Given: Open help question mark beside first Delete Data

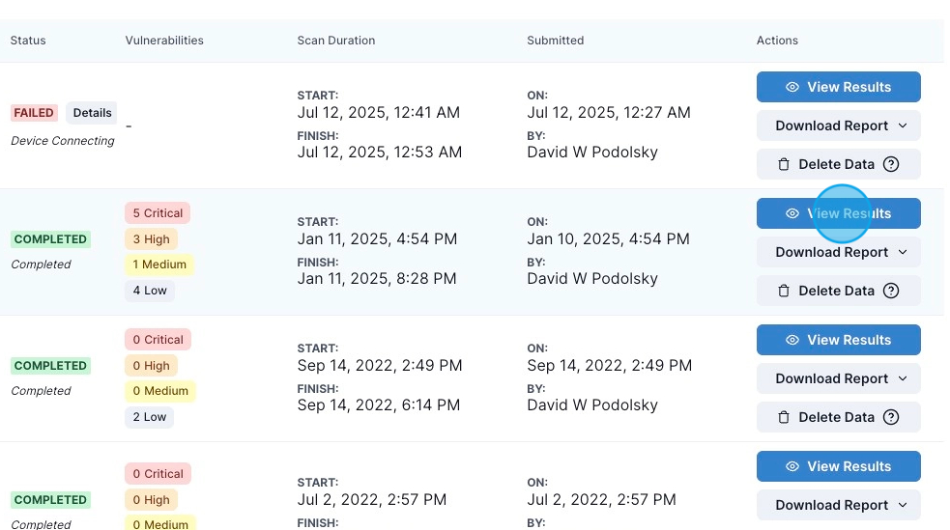Looking at the screenshot, I should (x=891, y=164).
